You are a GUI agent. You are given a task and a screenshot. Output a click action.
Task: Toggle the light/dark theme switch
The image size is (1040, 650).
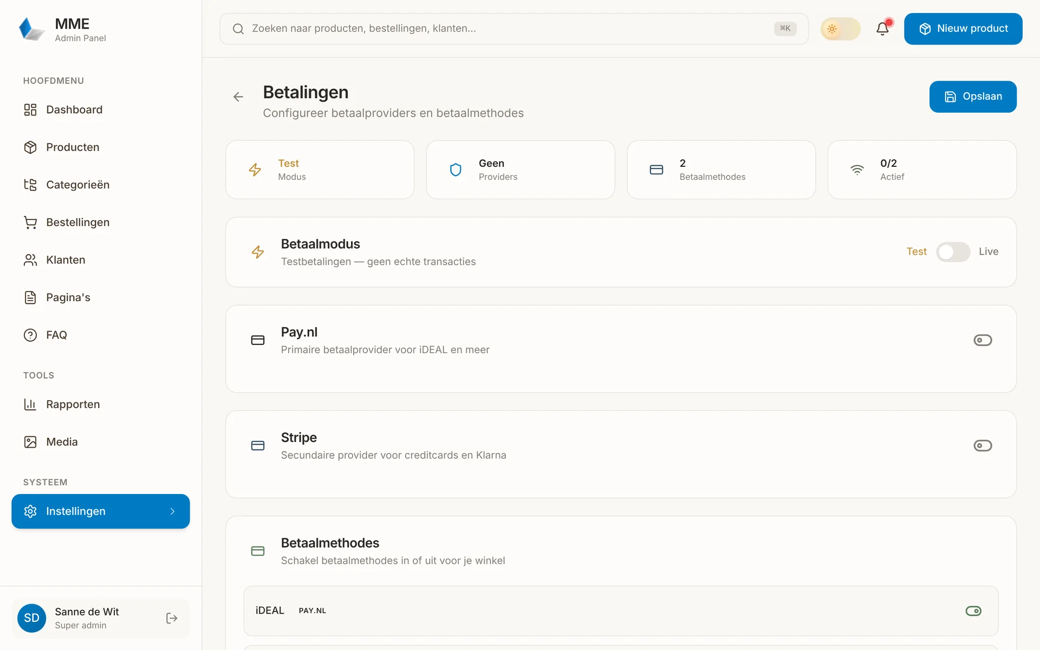[841, 29]
